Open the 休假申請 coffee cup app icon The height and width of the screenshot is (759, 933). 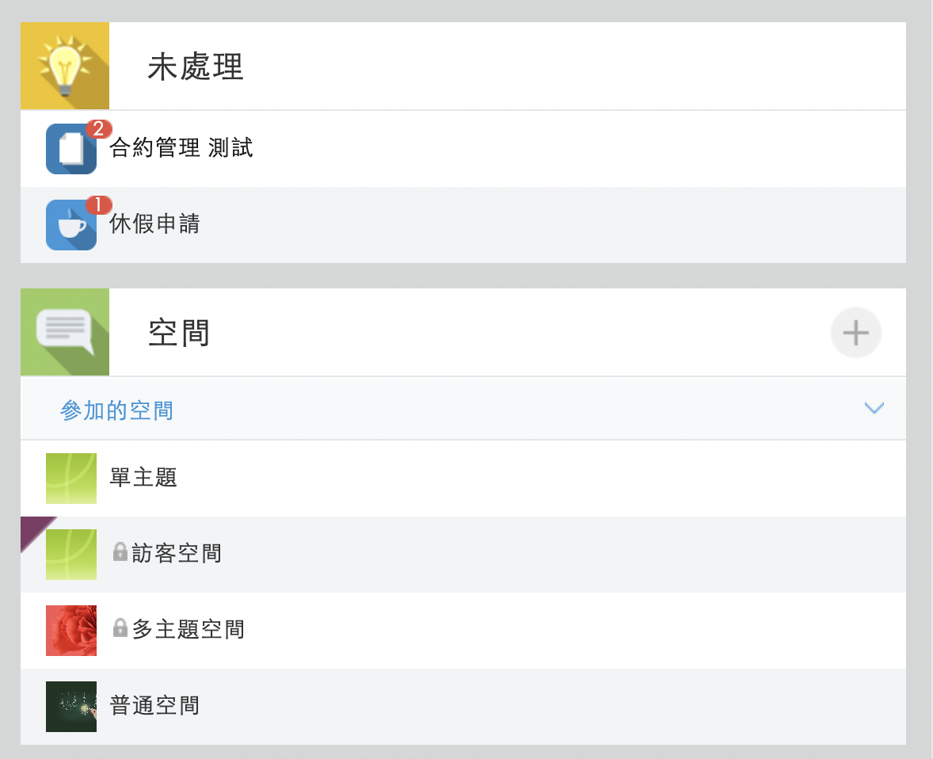tap(71, 225)
